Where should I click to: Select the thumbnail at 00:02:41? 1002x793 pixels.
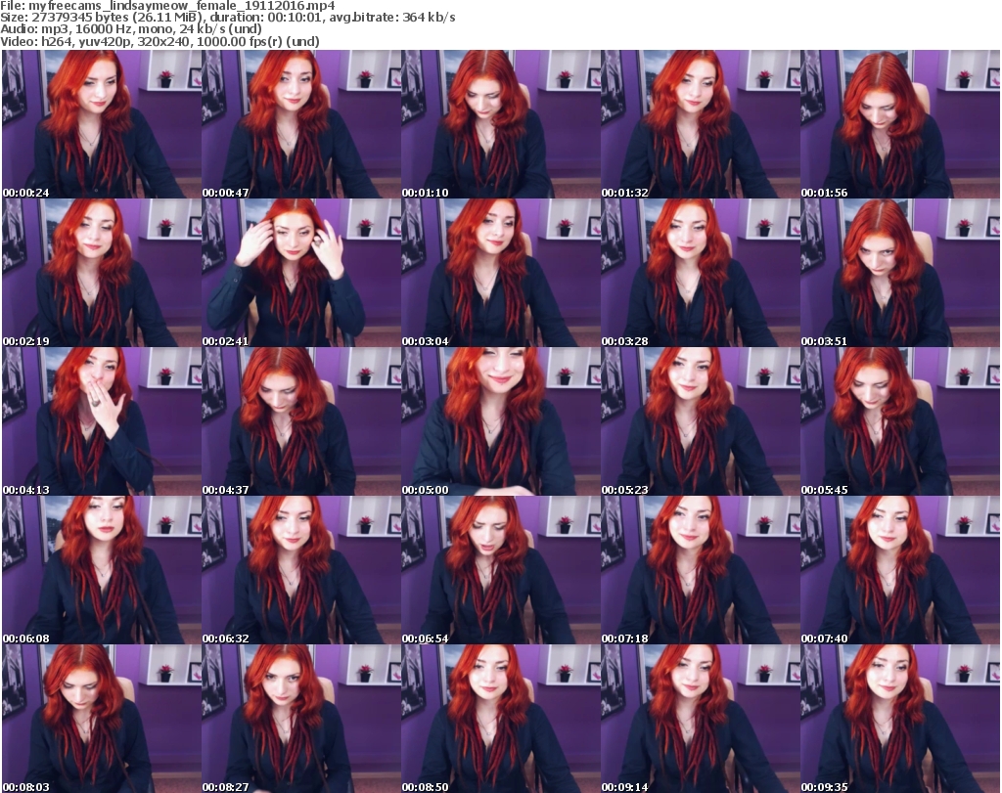click(x=300, y=273)
